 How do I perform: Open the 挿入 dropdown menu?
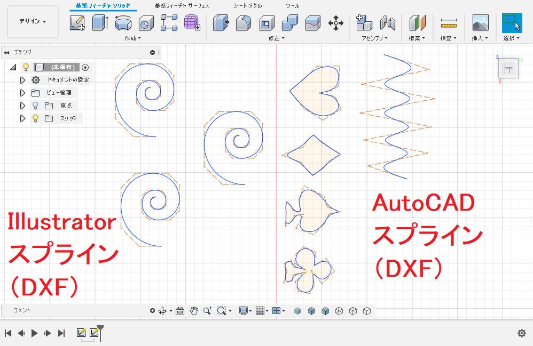coord(480,38)
